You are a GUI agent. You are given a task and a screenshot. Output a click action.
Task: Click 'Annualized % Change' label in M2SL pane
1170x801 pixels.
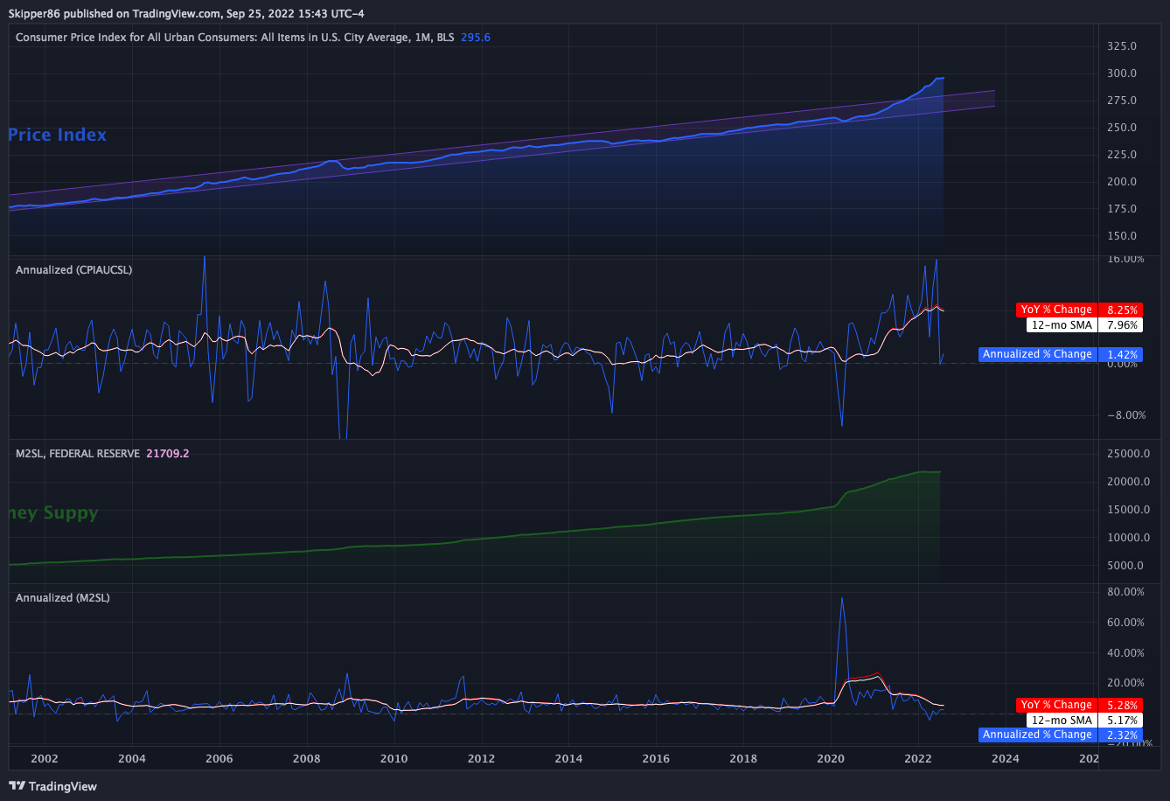(x=1037, y=735)
